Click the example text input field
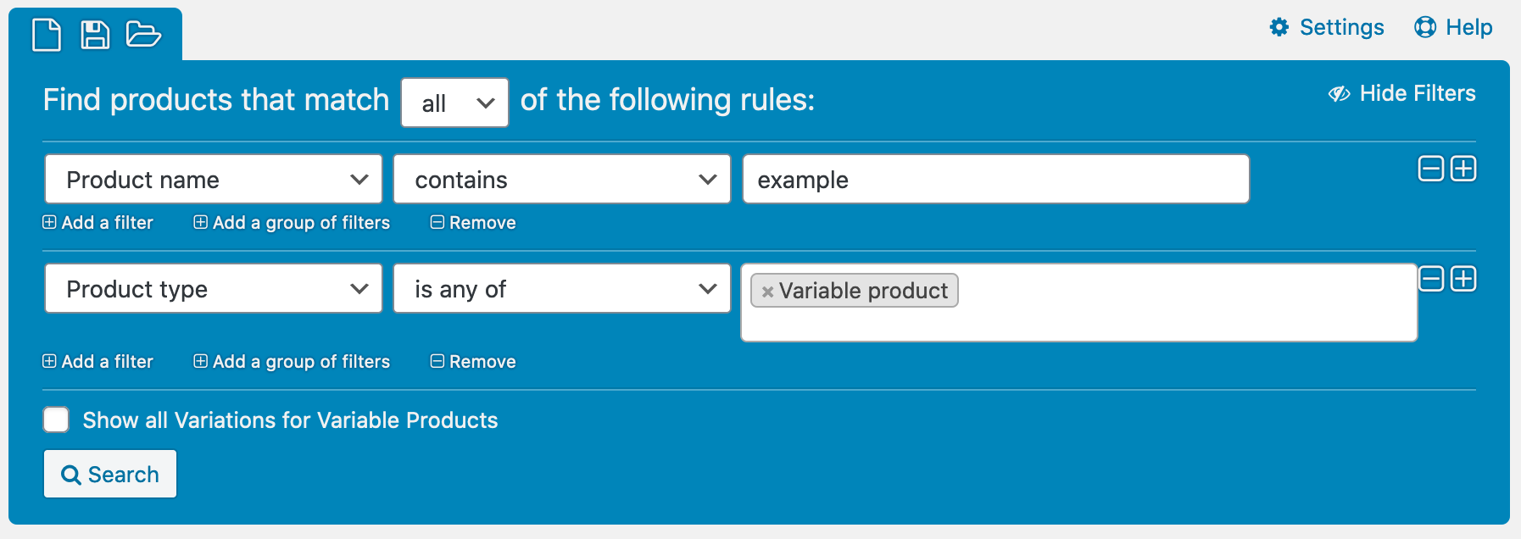The height and width of the screenshot is (539, 1521). [995, 179]
